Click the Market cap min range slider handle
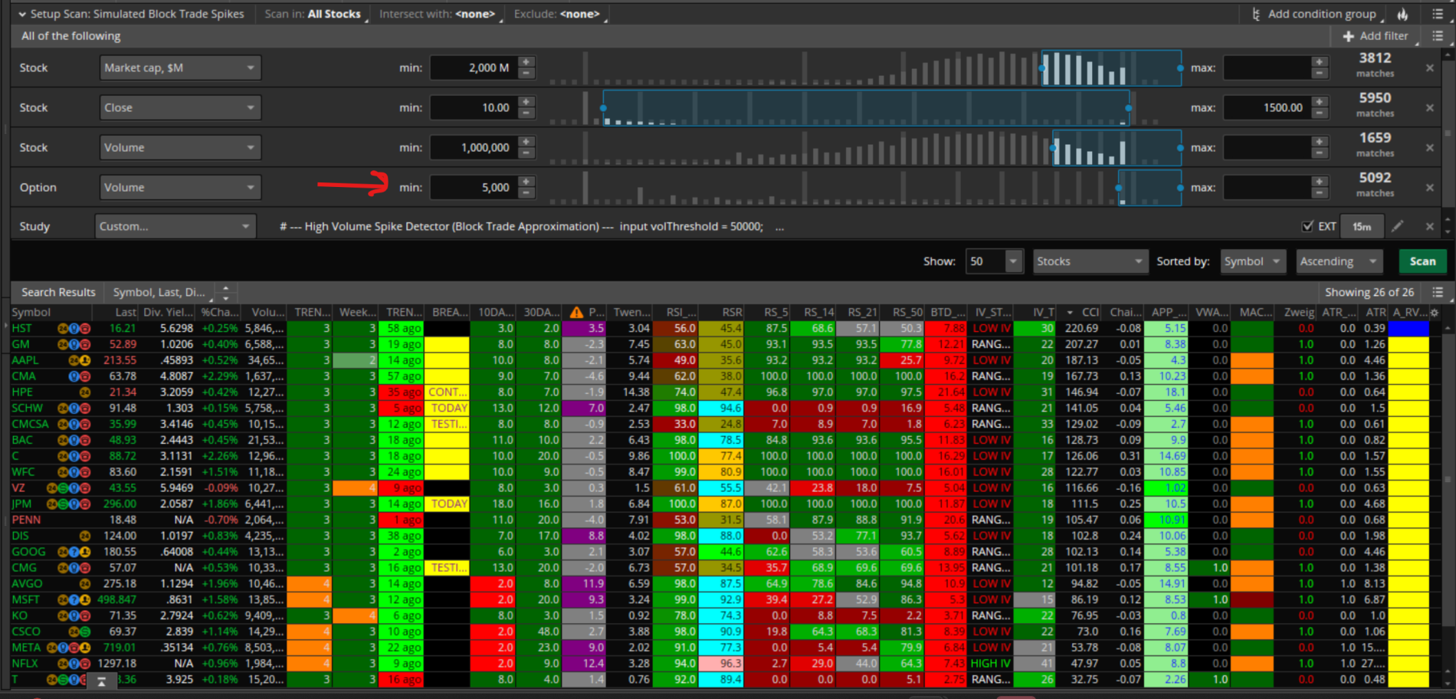1456x699 pixels. (x=1042, y=68)
